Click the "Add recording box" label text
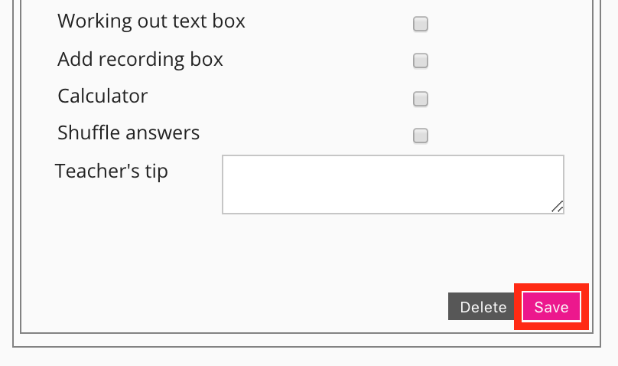The image size is (618, 366). (x=140, y=59)
